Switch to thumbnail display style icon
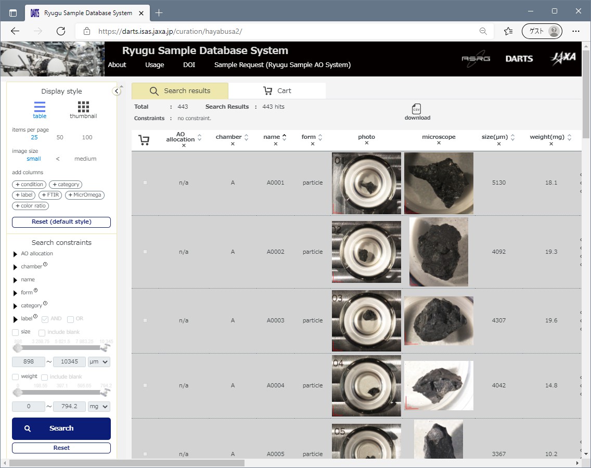The image size is (591, 468). (83, 107)
